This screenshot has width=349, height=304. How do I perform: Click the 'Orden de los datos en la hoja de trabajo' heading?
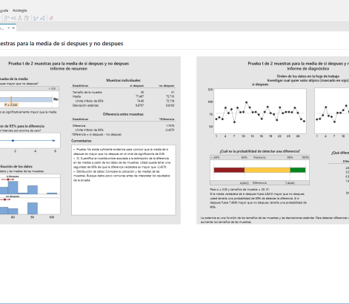pyautogui.click(x=308, y=76)
